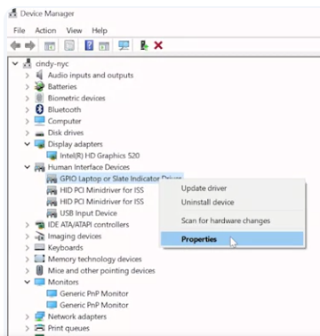The width and height of the screenshot is (320, 336).
Task: Choose Update driver in context menu
Action: point(204,188)
